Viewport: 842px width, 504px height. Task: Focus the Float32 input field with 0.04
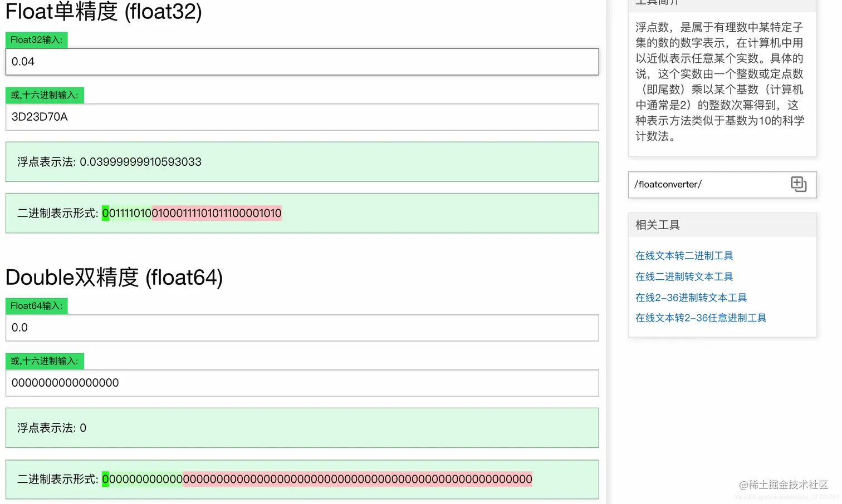point(302,62)
